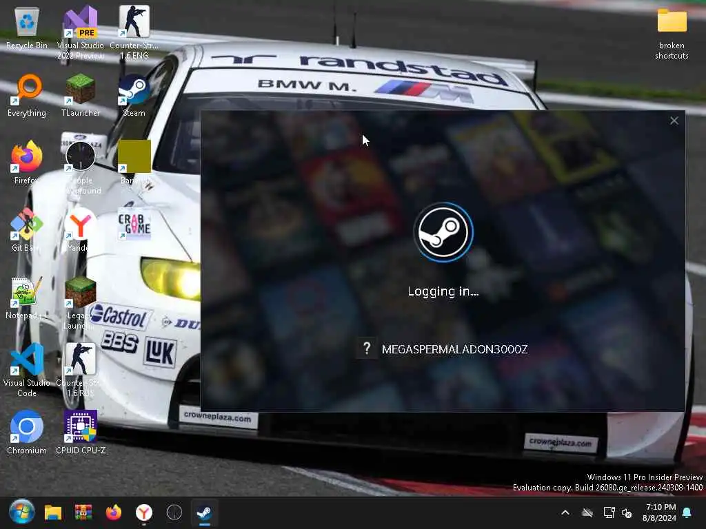Open Visual Studio Code shortcut

[27, 370]
